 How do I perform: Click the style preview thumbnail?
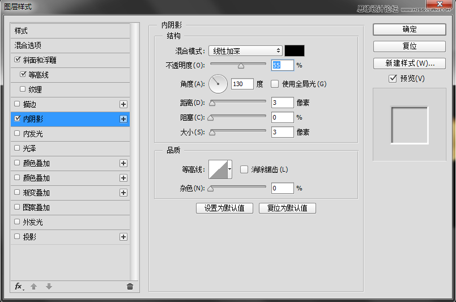[410, 125]
